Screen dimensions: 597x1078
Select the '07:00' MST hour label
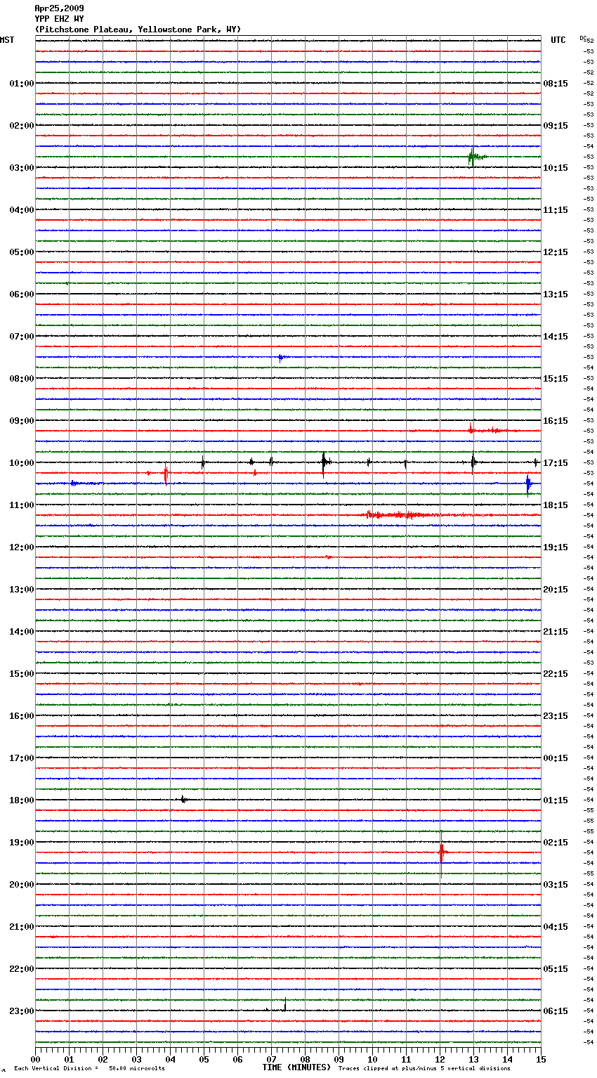point(21,337)
